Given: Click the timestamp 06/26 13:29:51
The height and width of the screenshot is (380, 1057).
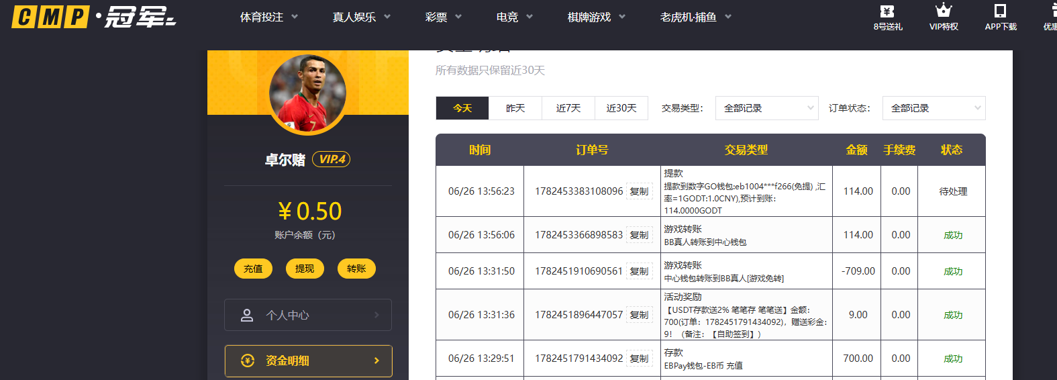Looking at the screenshot, I should pos(481,359).
